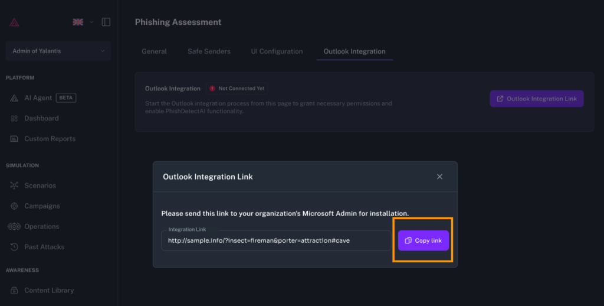Click the Dashboard grid icon

click(14, 119)
